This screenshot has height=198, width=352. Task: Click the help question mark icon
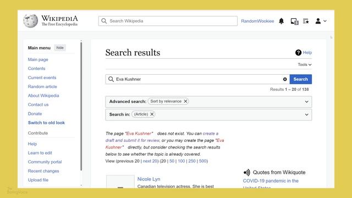298,53
